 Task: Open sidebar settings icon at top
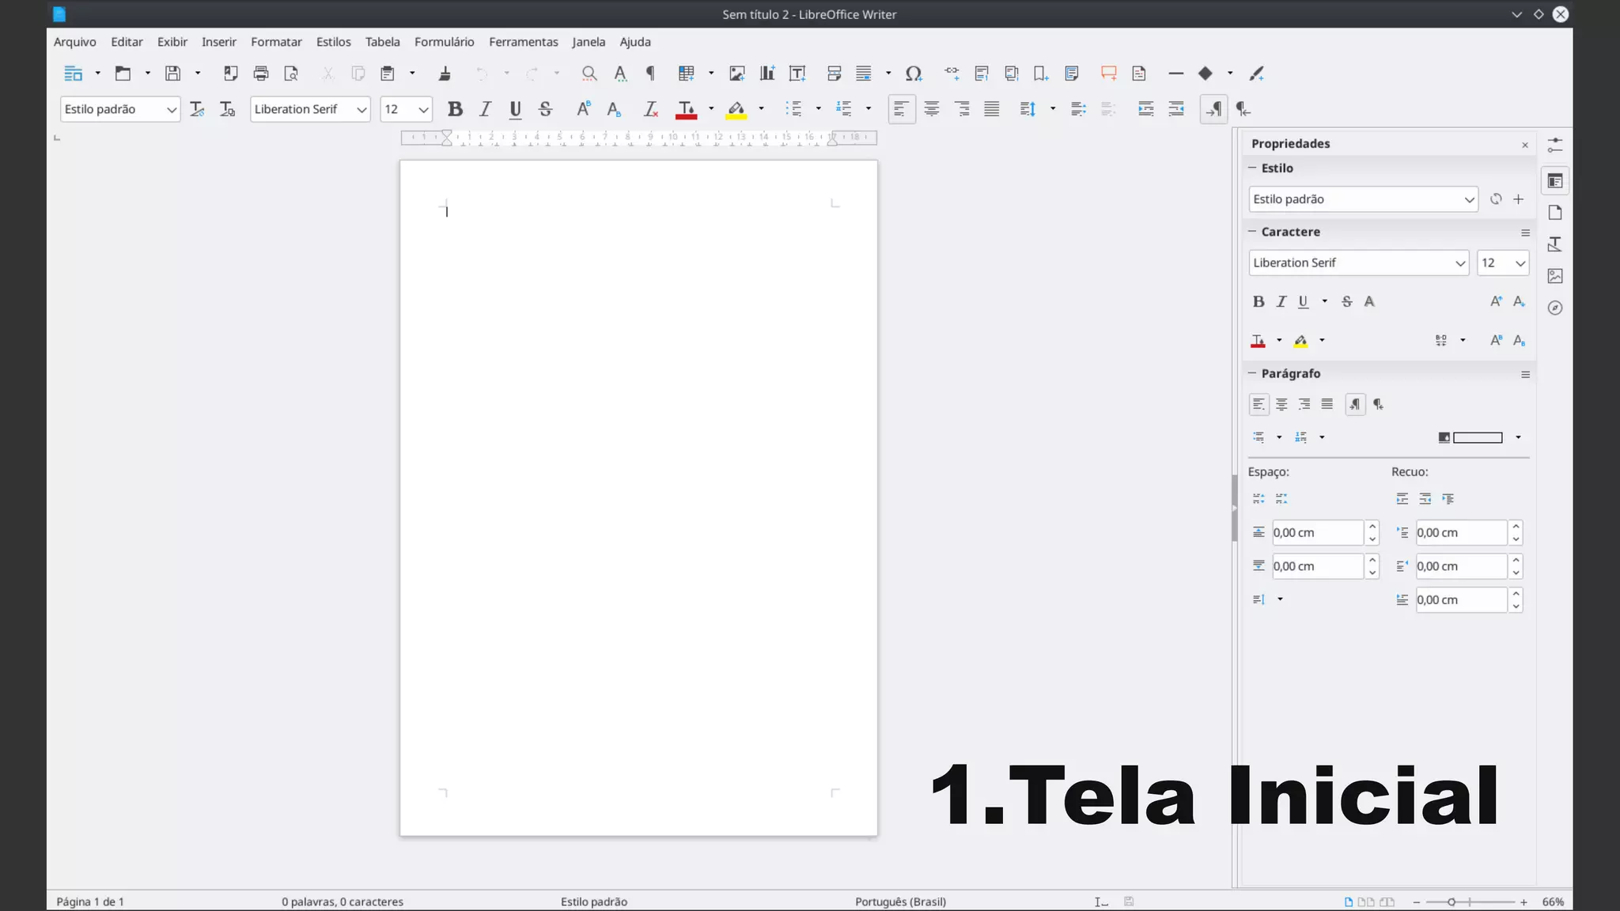(x=1555, y=146)
